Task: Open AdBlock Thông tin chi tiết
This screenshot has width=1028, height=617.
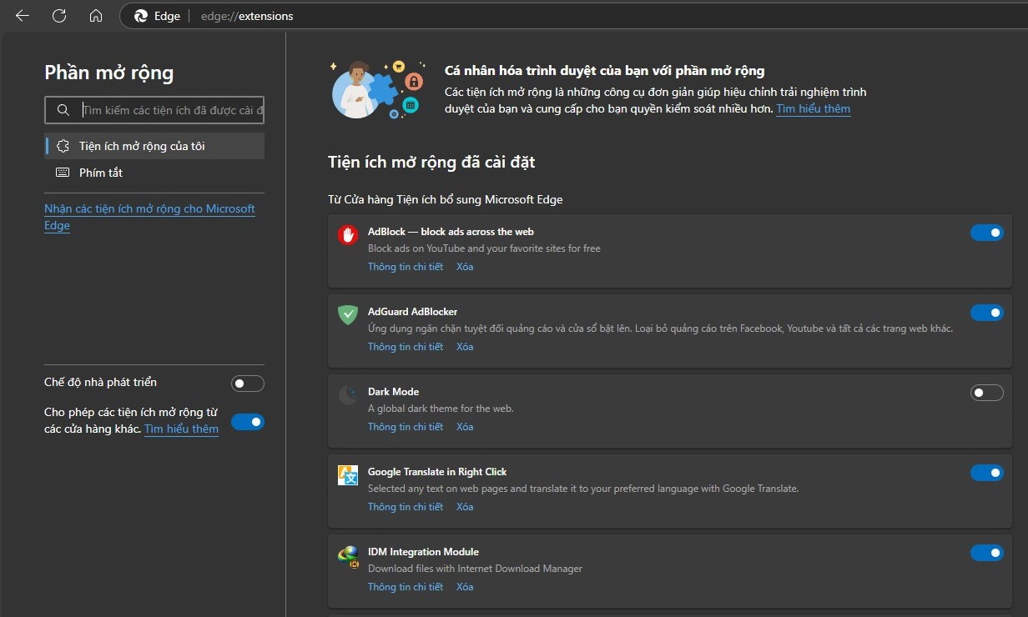Action: coord(406,267)
